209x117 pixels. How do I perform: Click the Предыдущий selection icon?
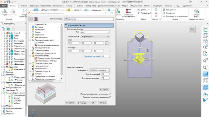(x=138, y=13)
